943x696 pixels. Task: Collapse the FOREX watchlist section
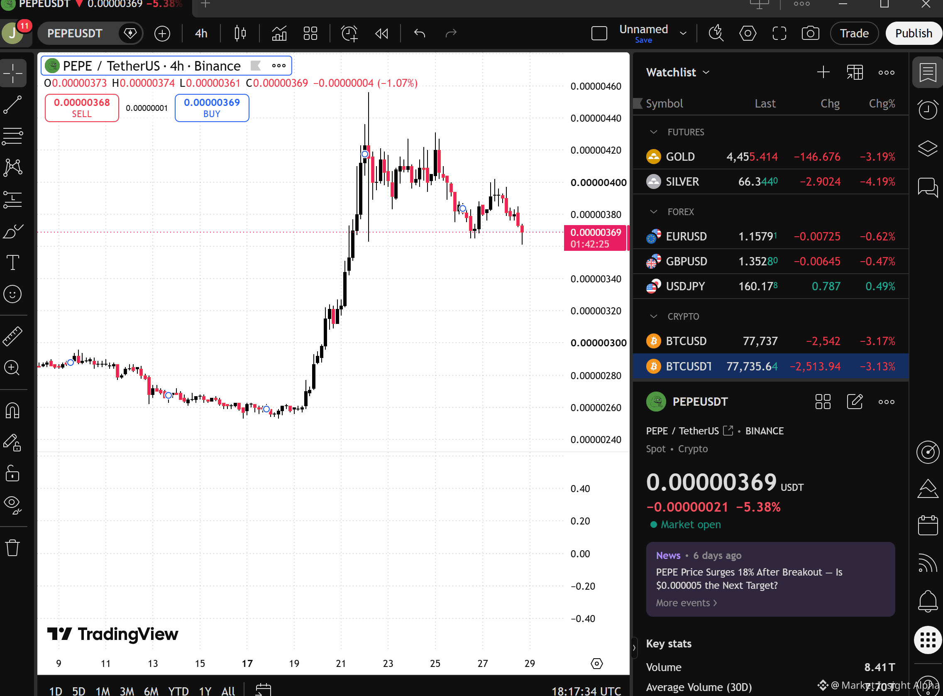(x=653, y=212)
